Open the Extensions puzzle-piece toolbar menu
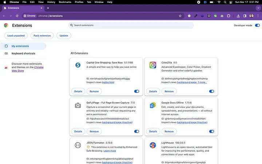The width and height of the screenshot is (262, 164). [x=229, y=16]
